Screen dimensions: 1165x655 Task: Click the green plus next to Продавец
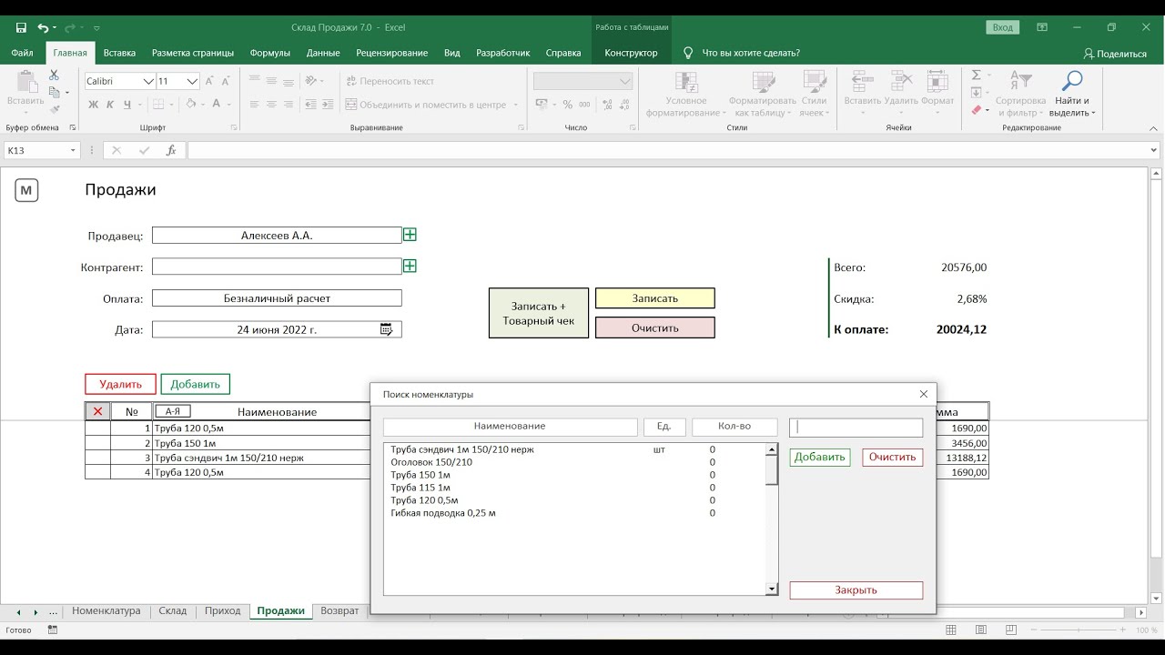click(x=410, y=235)
